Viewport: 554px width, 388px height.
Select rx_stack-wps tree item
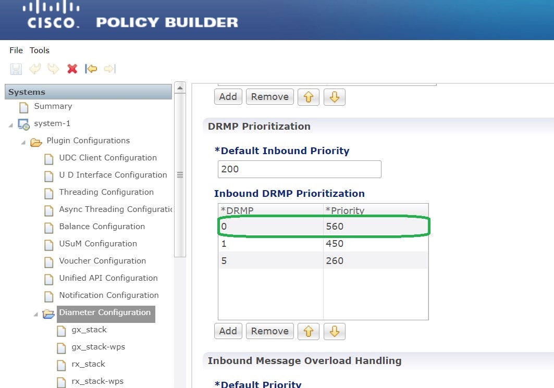coord(97,381)
